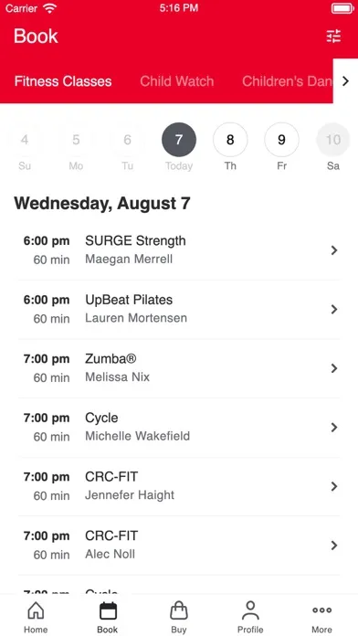Select Children's Dance category tab
The width and height of the screenshot is (358, 636).
(x=288, y=81)
